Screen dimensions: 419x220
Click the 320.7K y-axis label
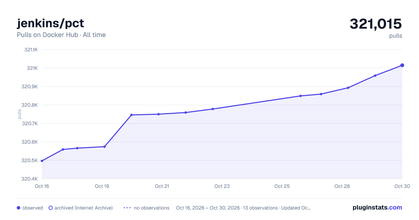[30, 124]
